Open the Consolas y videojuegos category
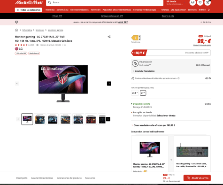 click(x=145, y=10)
